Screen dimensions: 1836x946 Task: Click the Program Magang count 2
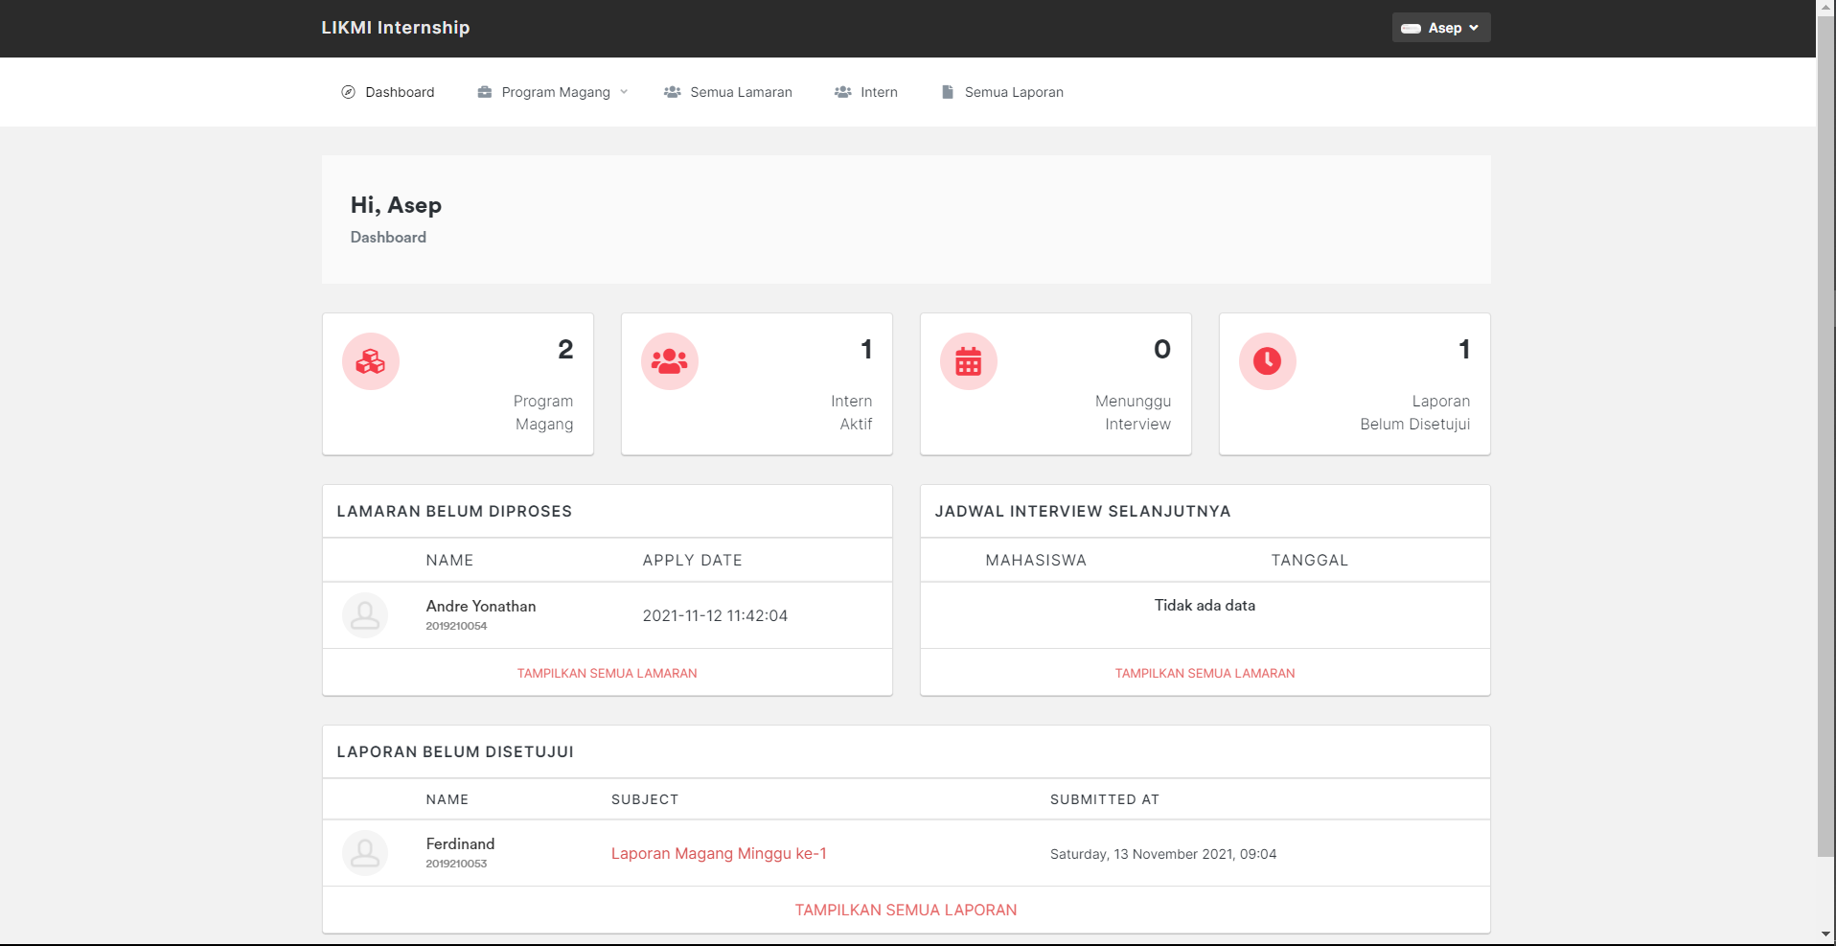click(565, 350)
